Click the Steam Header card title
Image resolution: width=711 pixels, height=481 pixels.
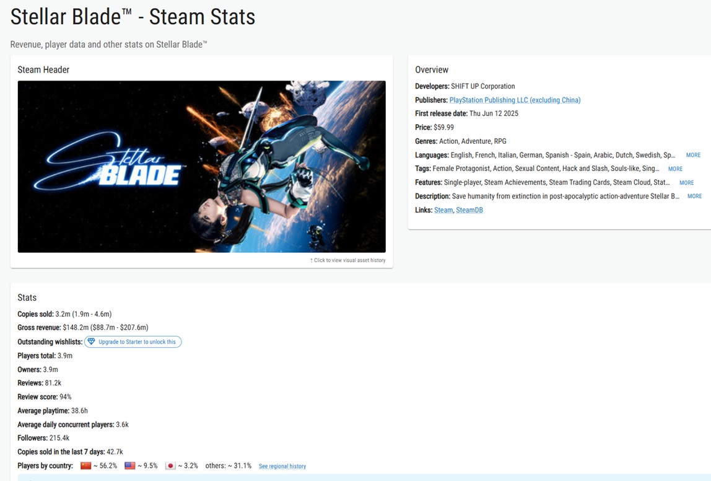[43, 69]
